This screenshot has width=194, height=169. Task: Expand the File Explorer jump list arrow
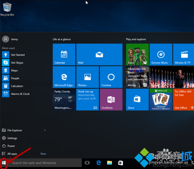click(45, 130)
